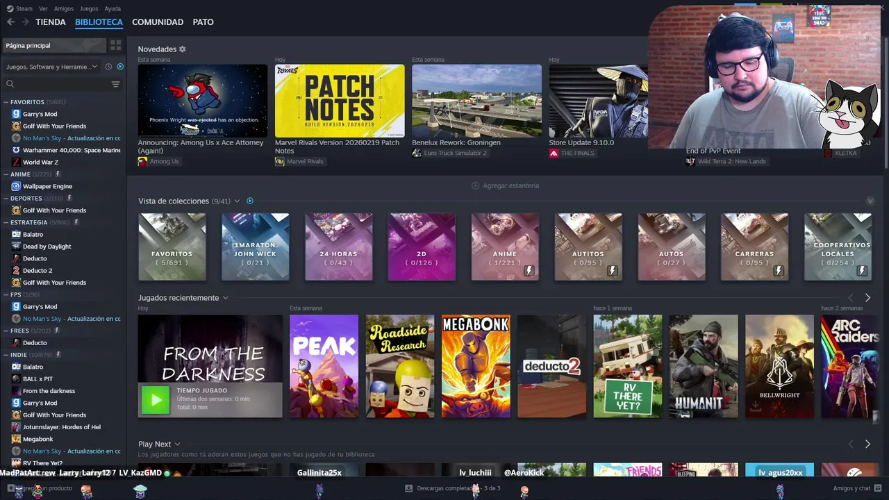Click green play button for From the Darkness

156,400
